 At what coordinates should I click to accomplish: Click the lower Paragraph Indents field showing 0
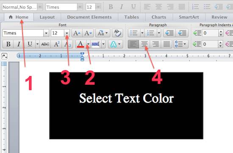coord(210,44)
